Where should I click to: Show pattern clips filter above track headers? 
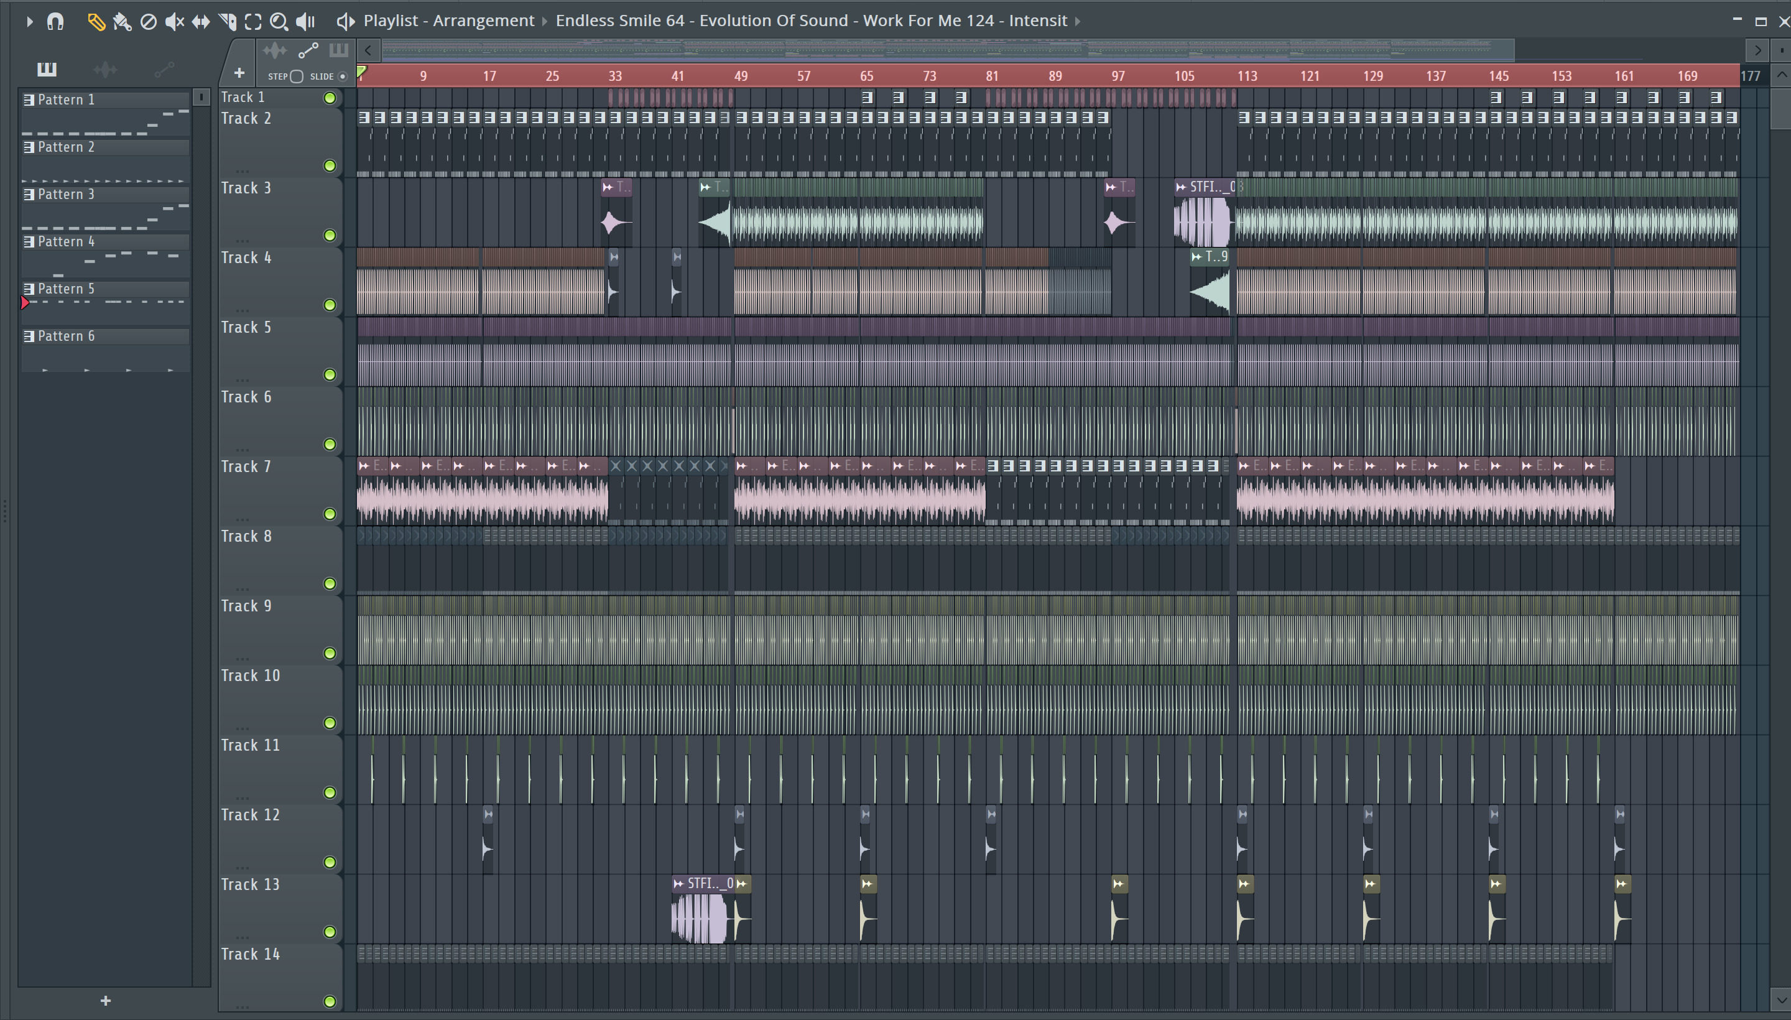339,50
